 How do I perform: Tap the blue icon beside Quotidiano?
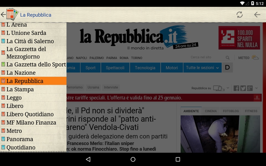click(x=3, y=147)
